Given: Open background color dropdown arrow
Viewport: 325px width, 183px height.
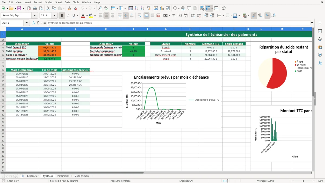Looking at the screenshot, I should 95,16.
